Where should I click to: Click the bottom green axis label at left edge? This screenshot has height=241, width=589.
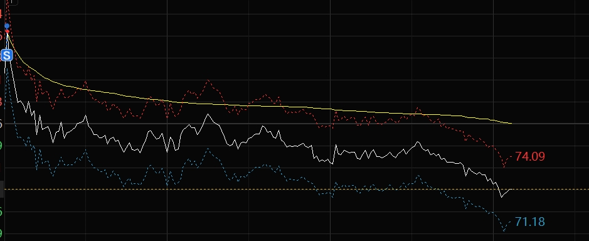point(1,233)
